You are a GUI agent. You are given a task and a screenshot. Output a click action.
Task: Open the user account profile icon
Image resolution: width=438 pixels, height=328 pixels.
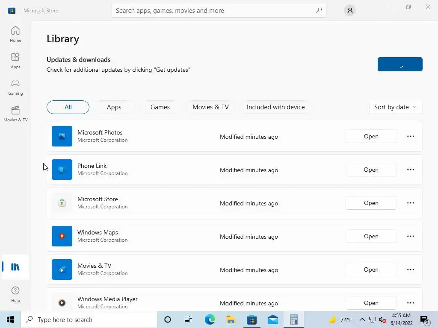click(350, 10)
